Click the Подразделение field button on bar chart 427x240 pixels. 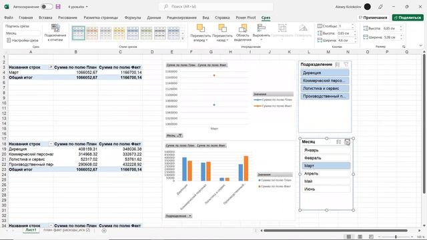[x=178, y=216]
